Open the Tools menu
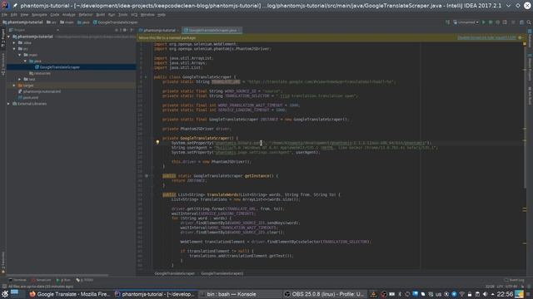Image resolution: width=533 pixels, height=299 pixels. coord(122,15)
